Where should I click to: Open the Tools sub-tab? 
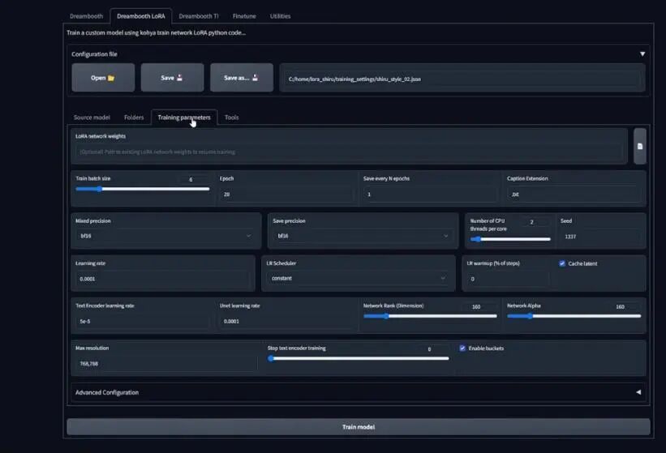(x=231, y=118)
